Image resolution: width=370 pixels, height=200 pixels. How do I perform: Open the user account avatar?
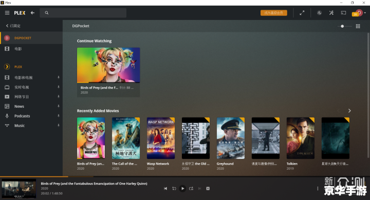tap(359, 13)
